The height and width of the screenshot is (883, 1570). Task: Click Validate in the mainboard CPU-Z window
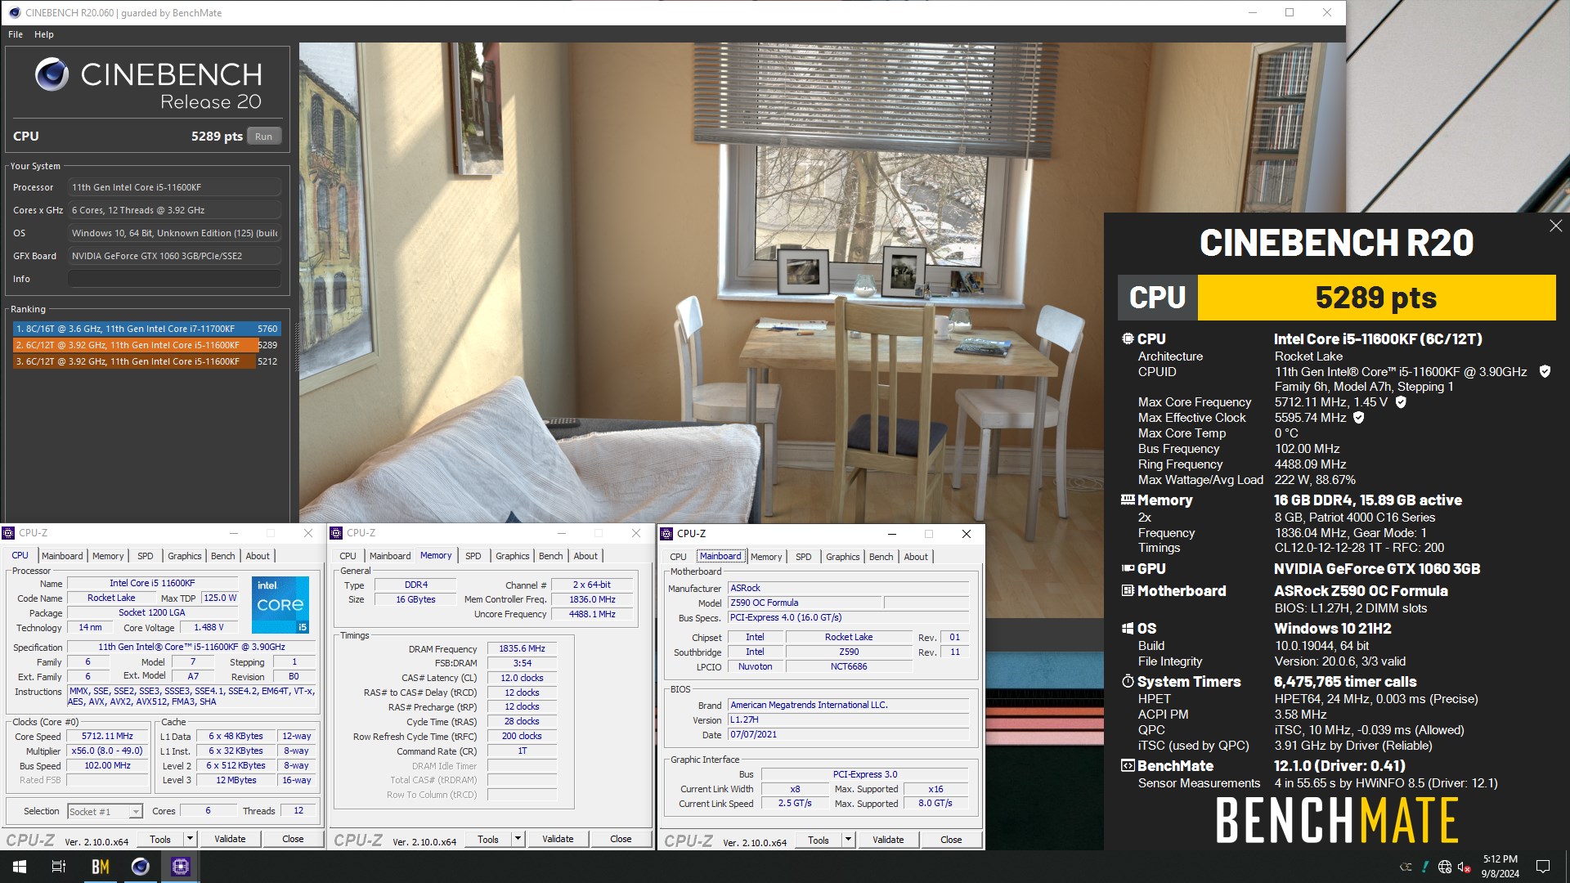[x=888, y=840]
